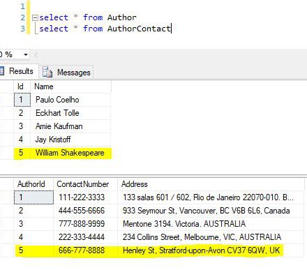This screenshot has height=270, width=307.
Task: Click contact number 444-555-6666
Action: coord(85,211)
